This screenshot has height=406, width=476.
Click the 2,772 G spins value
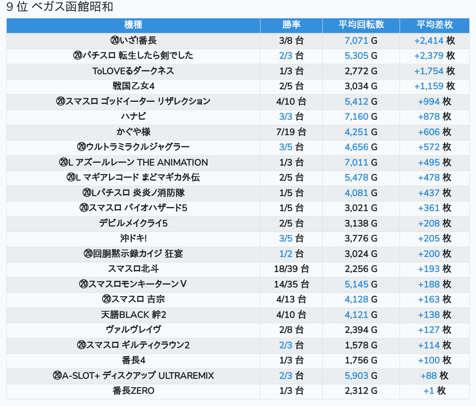(x=361, y=71)
